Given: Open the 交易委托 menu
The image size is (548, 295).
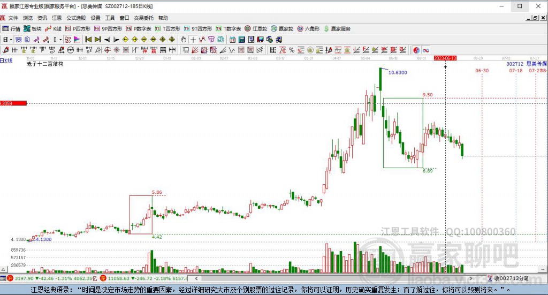Looking at the screenshot, I should 143,18.
